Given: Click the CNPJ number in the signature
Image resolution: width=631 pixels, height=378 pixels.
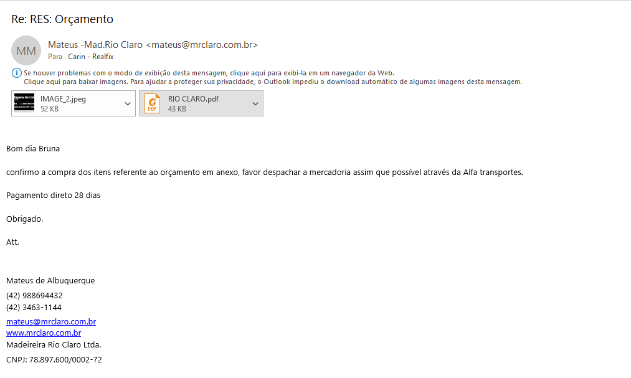Looking at the screenshot, I should 54,360.
